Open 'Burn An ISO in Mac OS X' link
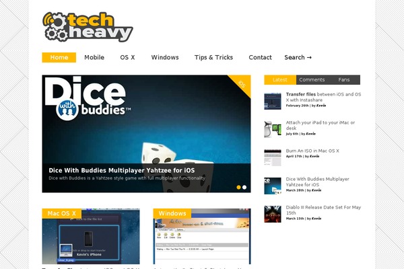The height and width of the screenshot is (269, 404). (312, 151)
